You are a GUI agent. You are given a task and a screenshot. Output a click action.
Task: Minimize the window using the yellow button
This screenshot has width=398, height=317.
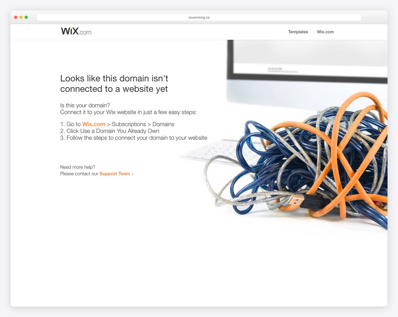pyautogui.click(x=21, y=17)
